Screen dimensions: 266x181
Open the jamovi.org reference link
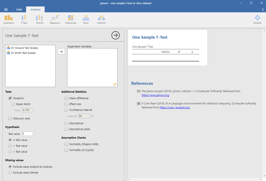[x=155, y=95]
